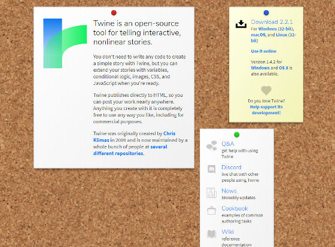The image size is (335, 247).
Task: Click 'examples of common authoring tasks' text
Action: click(242, 218)
